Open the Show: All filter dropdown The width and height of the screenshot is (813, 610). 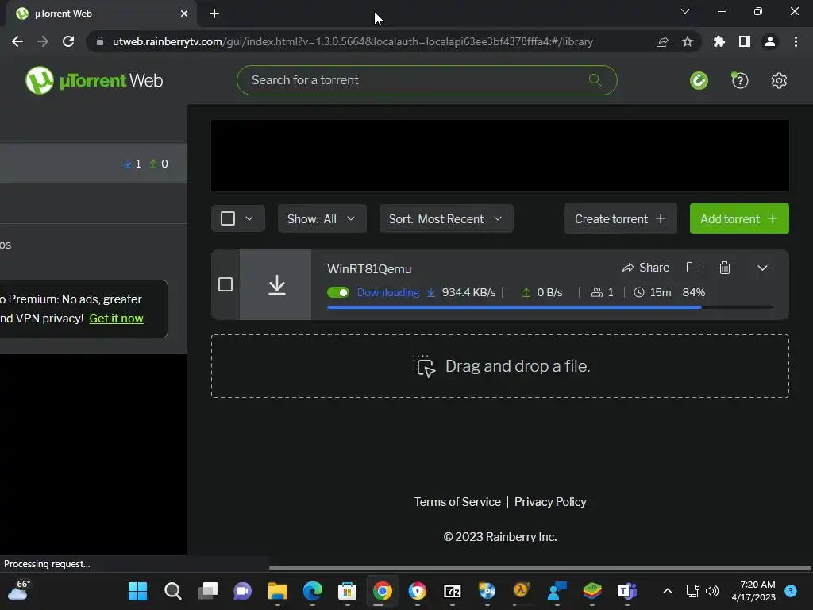(x=322, y=219)
